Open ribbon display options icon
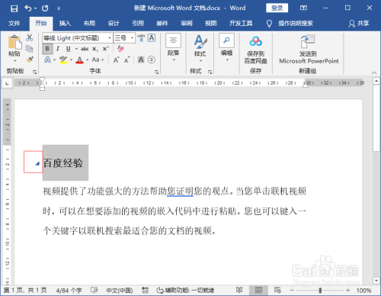The height and width of the screenshot is (296, 381). click(x=303, y=8)
